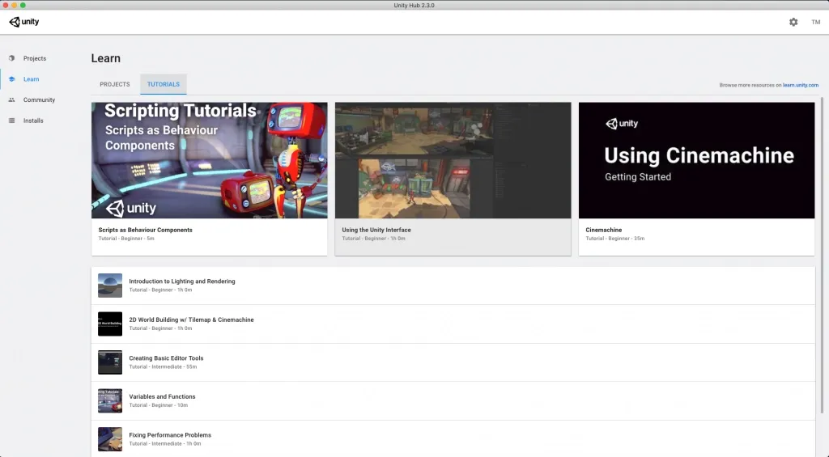Select the TUTORIALS tab
The image size is (829, 457).
click(164, 85)
